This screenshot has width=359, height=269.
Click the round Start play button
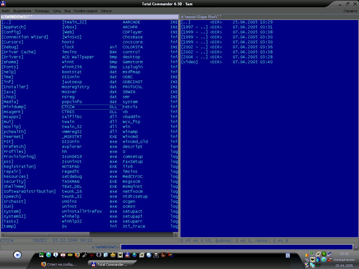click(x=17, y=255)
